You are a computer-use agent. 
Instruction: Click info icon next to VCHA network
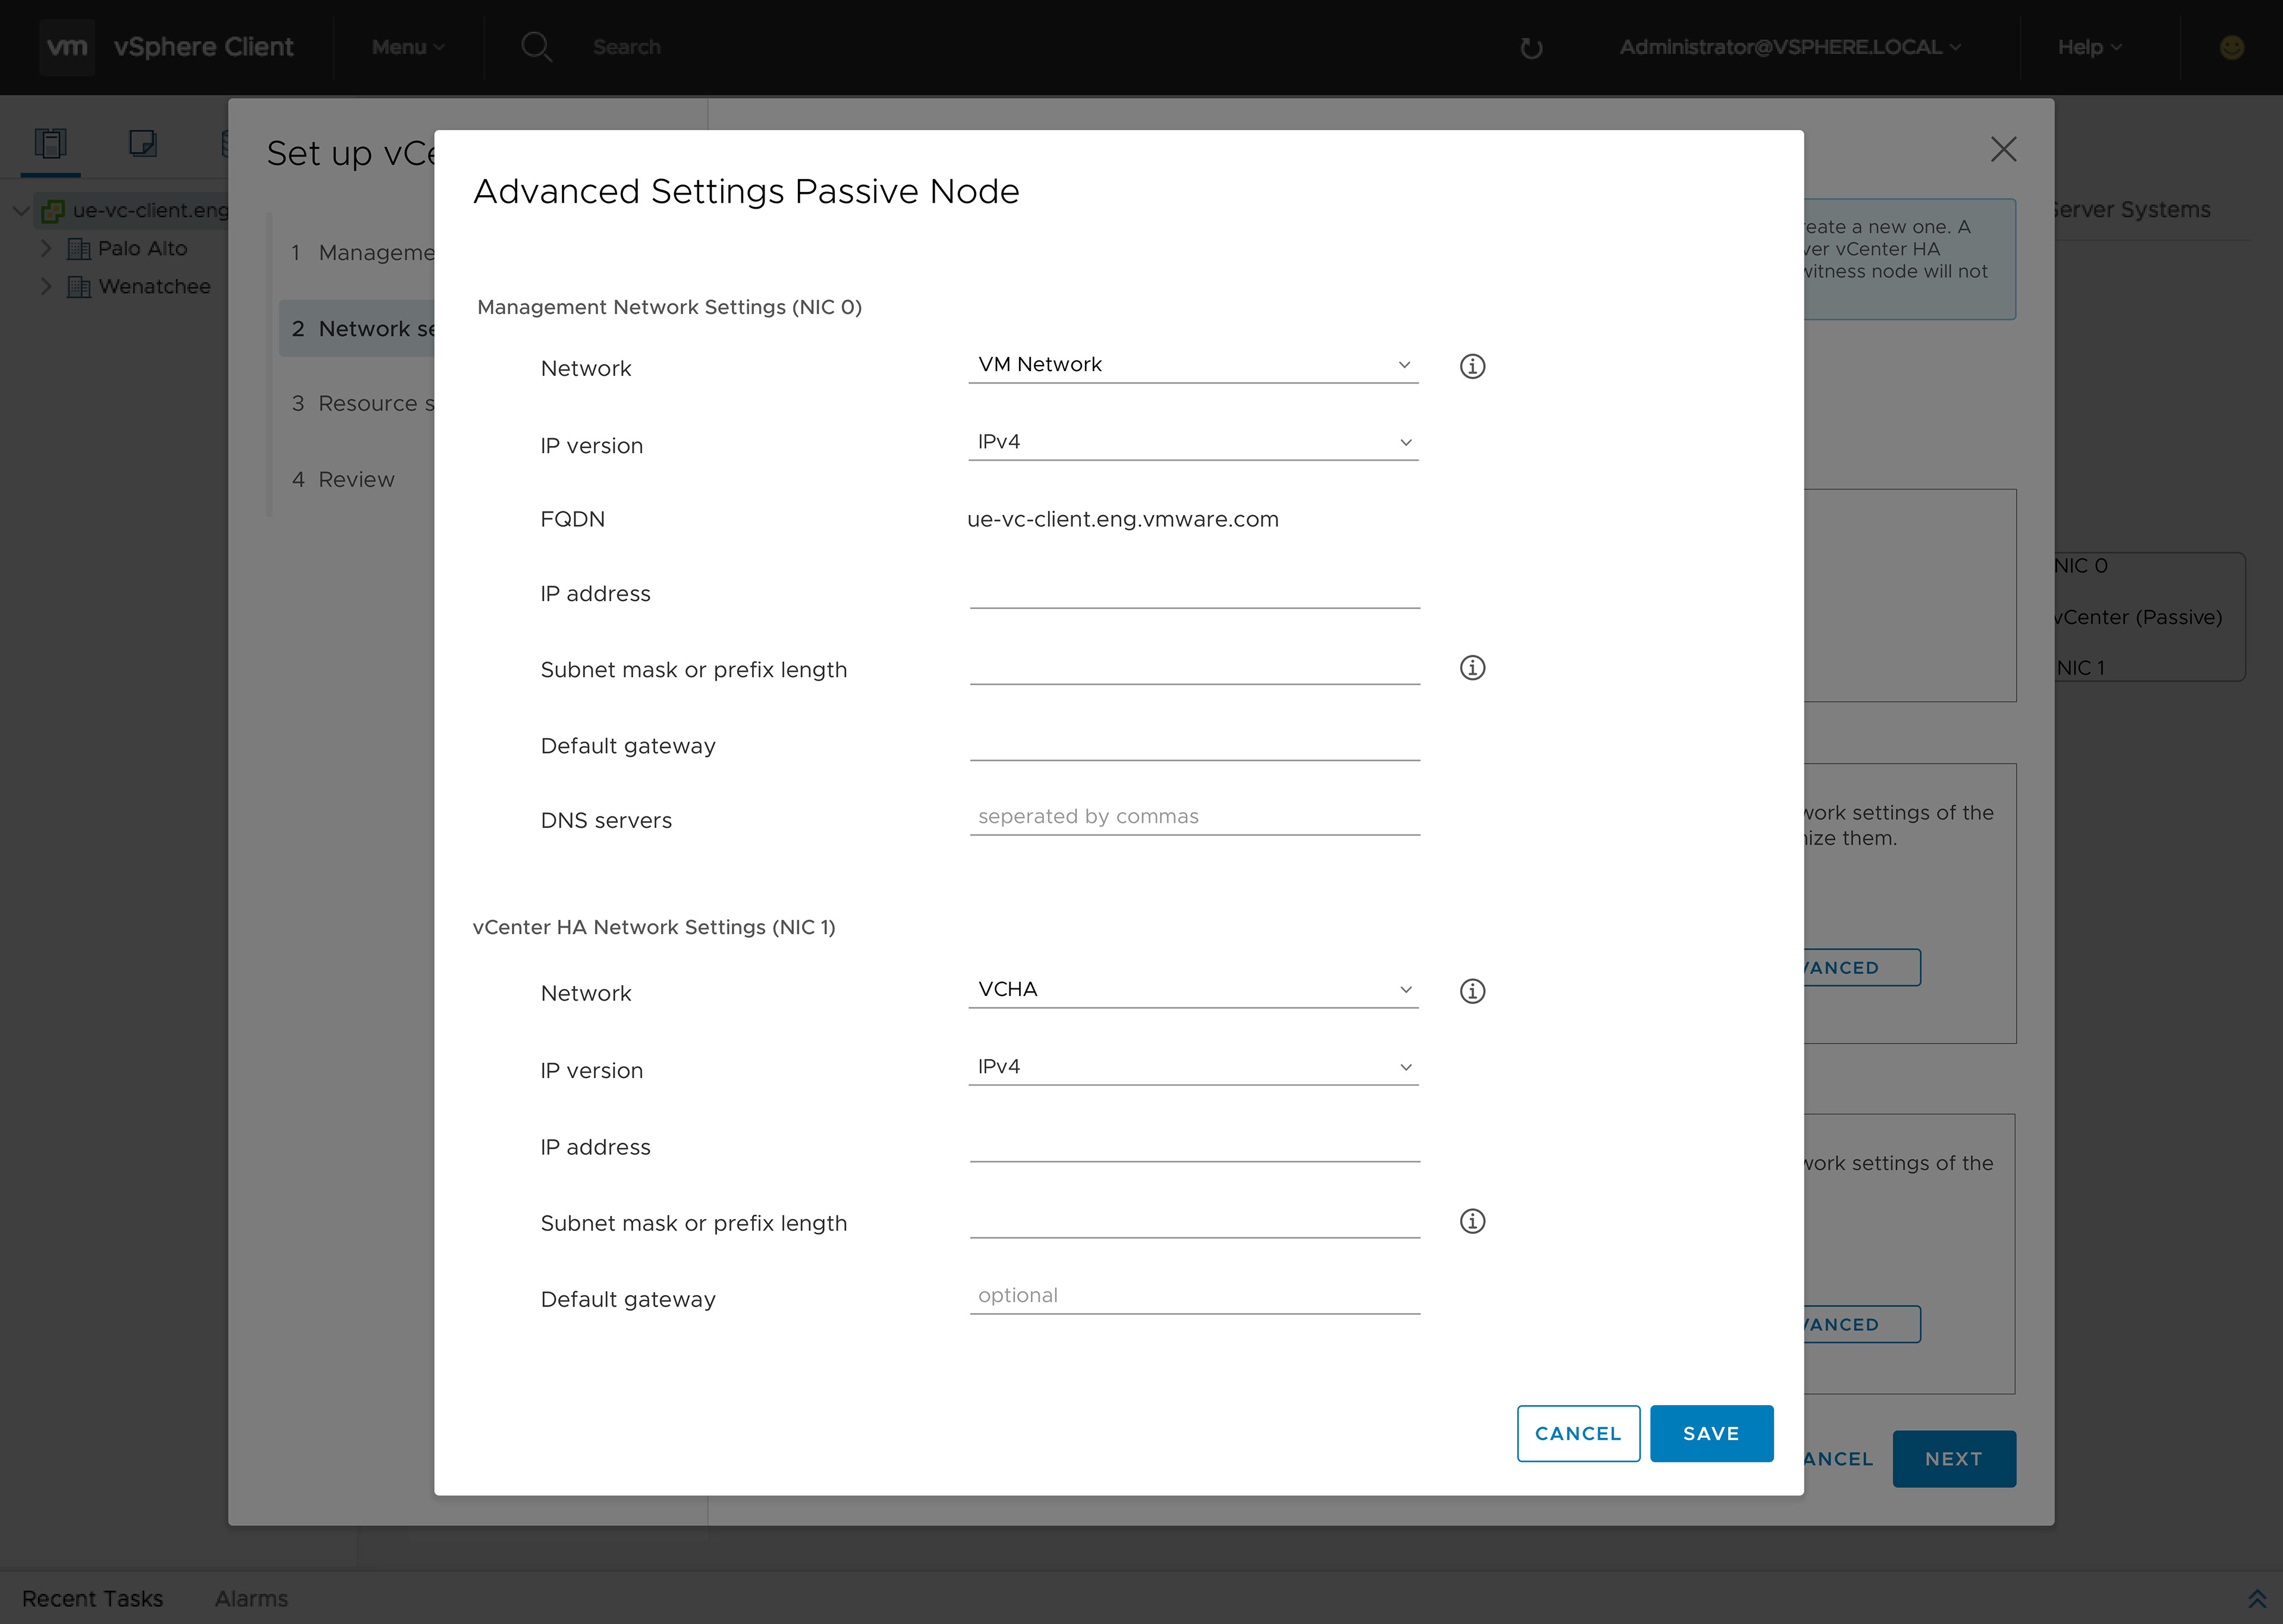pyautogui.click(x=1471, y=991)
